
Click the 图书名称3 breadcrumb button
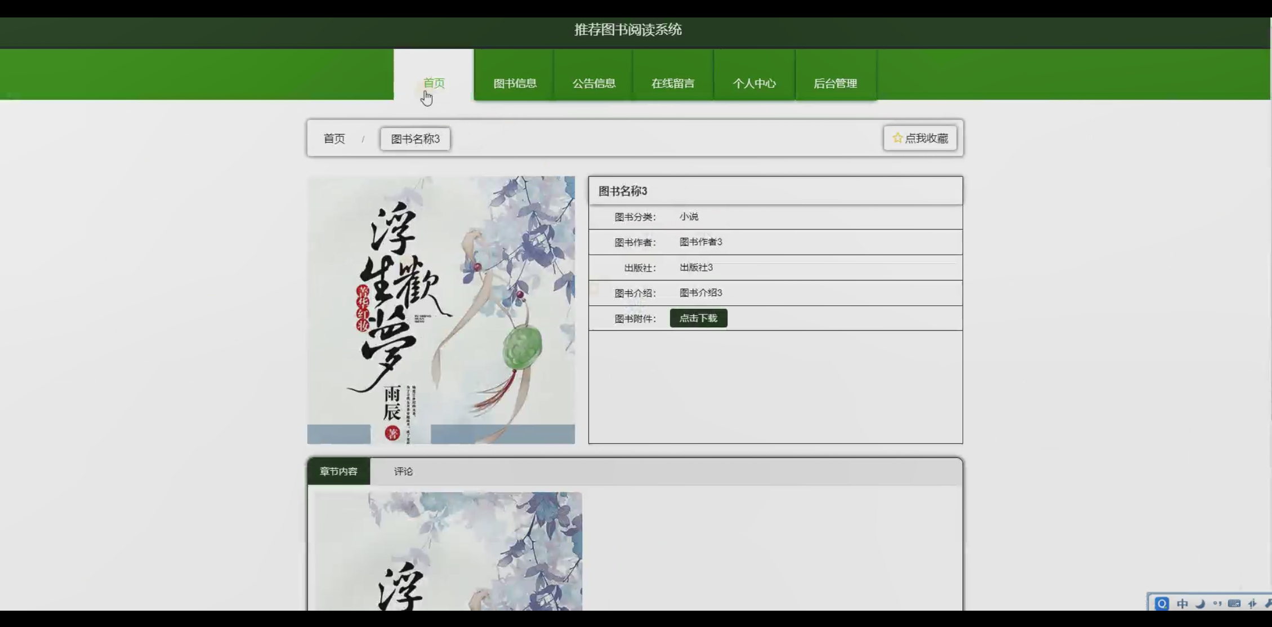tap(416, 139)
